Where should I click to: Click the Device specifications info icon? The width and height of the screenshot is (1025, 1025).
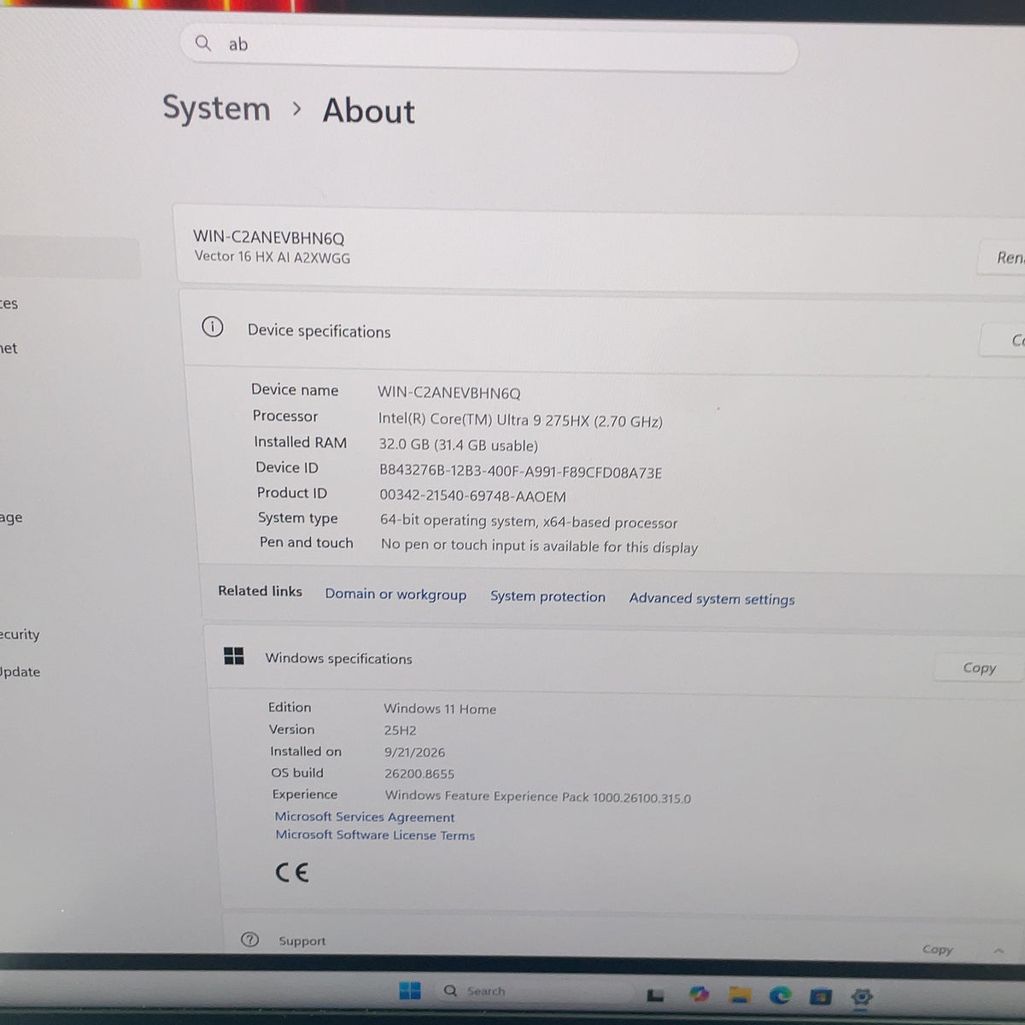click(212, 327)
